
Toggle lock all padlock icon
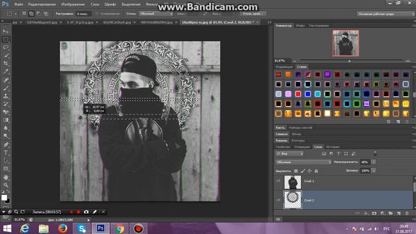coord(317,171)
